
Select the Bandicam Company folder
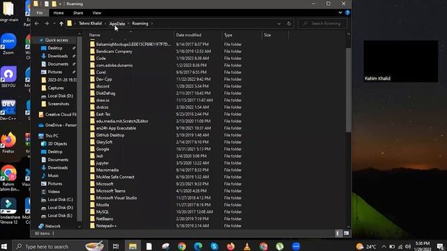[114, 52]
